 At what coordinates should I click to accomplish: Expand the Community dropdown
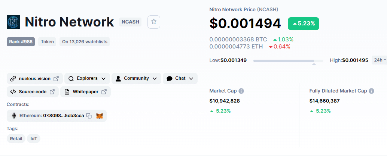click(x=137, y=78)
